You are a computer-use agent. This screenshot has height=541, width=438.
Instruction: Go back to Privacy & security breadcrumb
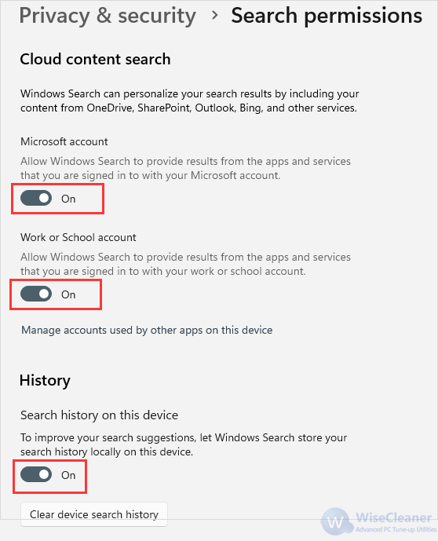108,16
